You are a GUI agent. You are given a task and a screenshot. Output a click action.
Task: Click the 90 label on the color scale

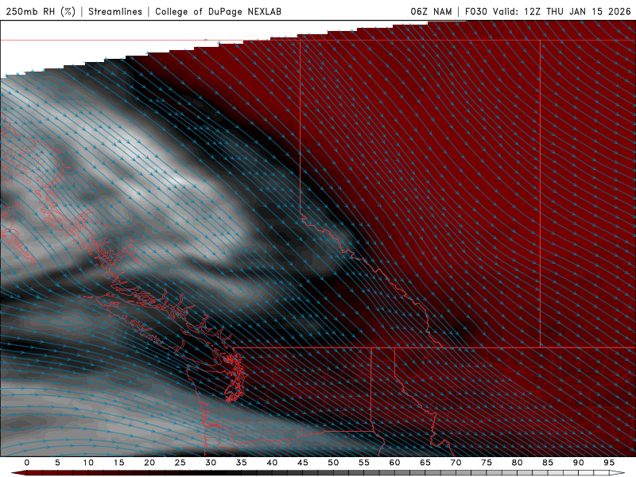(579, 463)
